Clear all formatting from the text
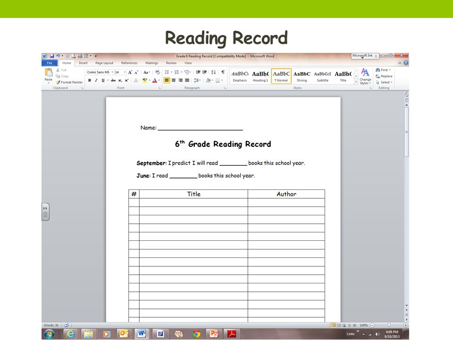The image size is (453, 340). coord(157,72)
